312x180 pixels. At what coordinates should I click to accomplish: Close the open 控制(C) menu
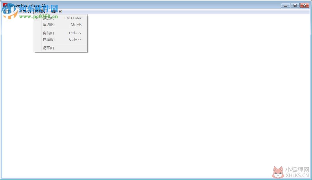(x=41, y=12)
